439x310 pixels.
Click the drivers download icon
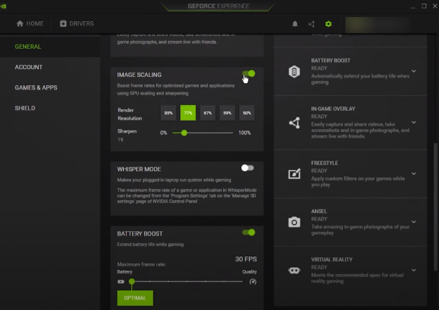[x=63, y=23]
